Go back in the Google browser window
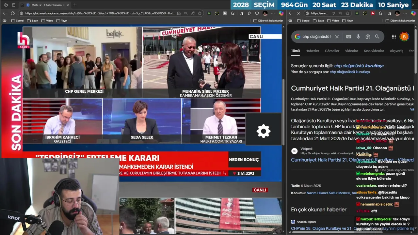 [x=291, y=13]
